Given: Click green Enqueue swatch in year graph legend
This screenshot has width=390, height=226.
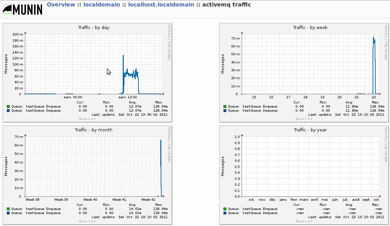Looking at the screenshot, I should pyautogui.click(x=225, y=209).
